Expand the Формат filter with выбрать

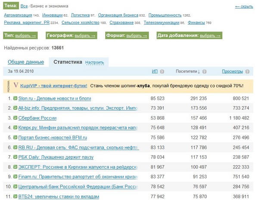pos(137,36)
